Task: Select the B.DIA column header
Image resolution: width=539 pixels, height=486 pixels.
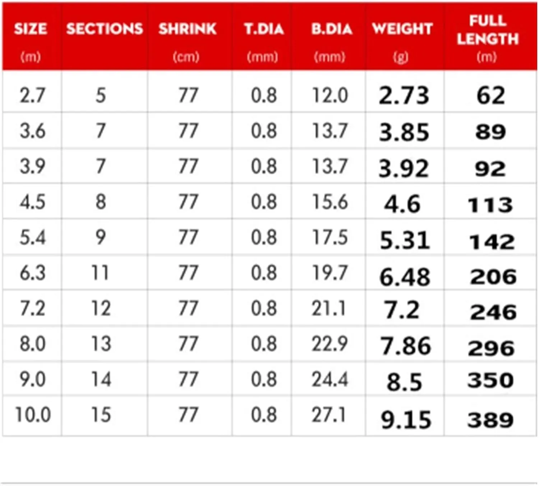Action: pos(332,29)
